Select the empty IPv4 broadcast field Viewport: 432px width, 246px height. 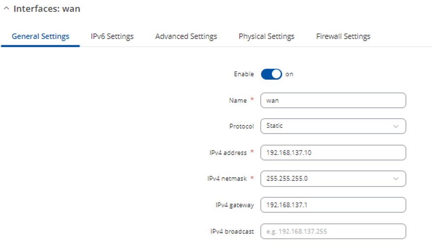(x=333, y=231)
